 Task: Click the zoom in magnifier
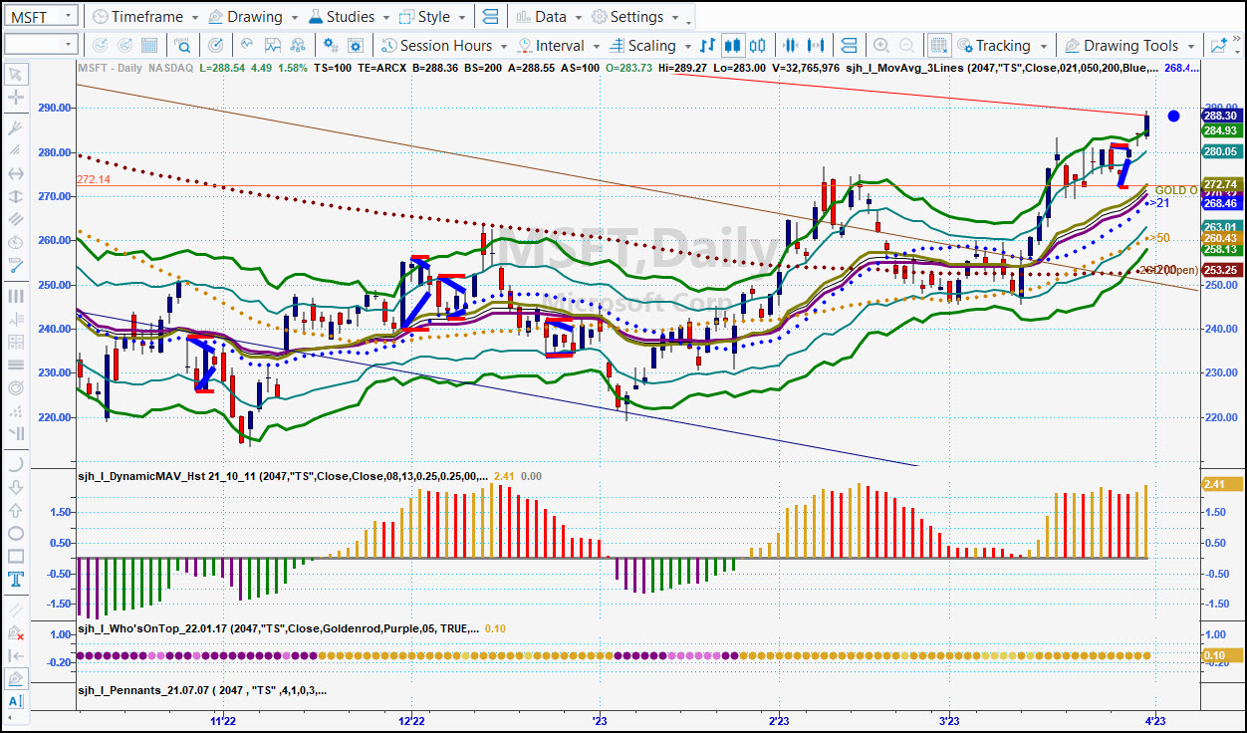(x=881, y=45)
